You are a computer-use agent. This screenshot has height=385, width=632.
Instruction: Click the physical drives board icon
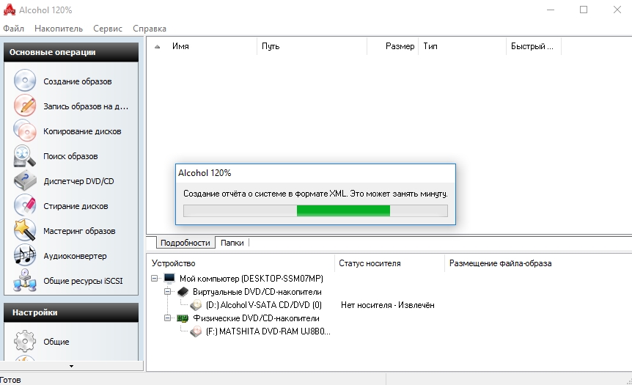[183, 318]
